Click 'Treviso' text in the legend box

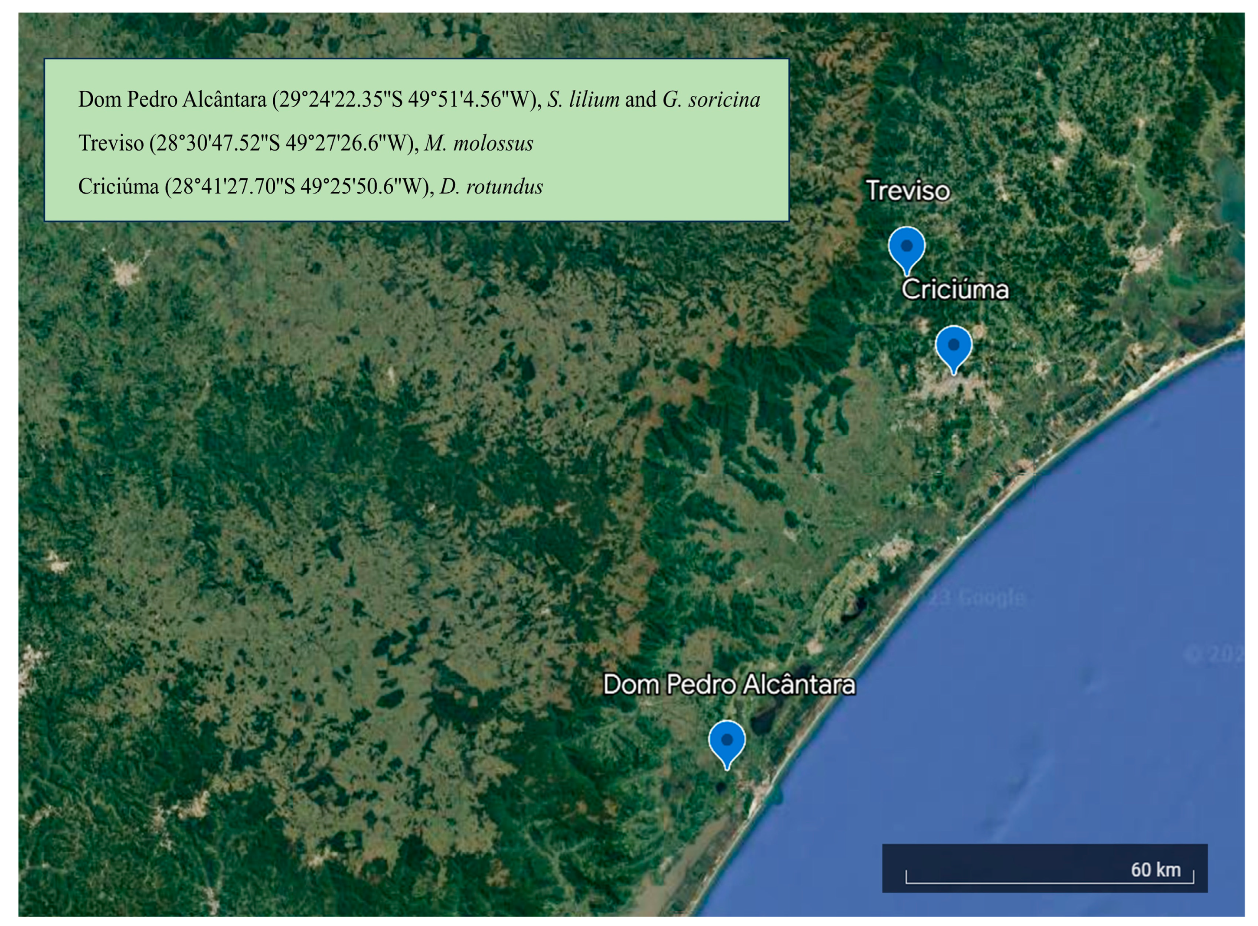(x=111, y=144)
